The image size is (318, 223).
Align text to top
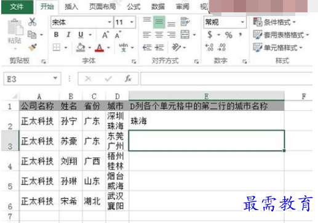(x=147, y=20)
